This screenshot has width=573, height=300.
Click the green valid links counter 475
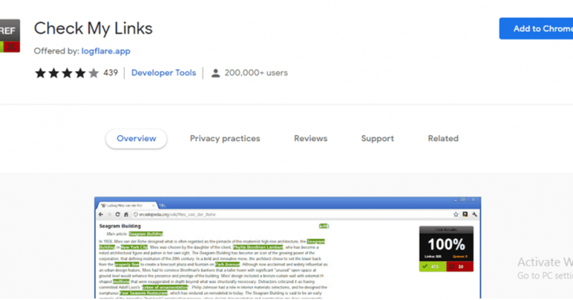432,267
